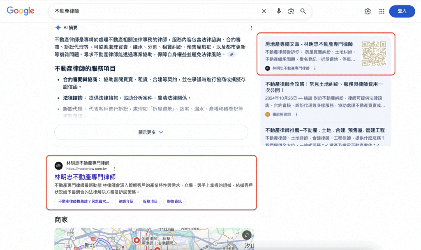Viewport: 421px width, 250px height.
Task: Click the 登入 sign-in button
Action: 402,11
